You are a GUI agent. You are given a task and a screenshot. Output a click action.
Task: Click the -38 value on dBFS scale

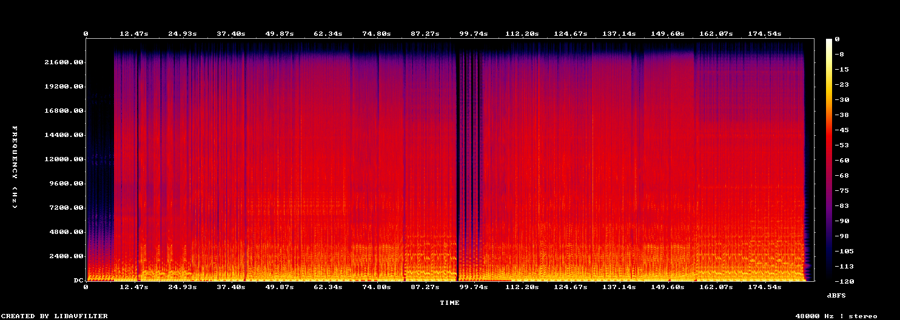click(842, 115)
